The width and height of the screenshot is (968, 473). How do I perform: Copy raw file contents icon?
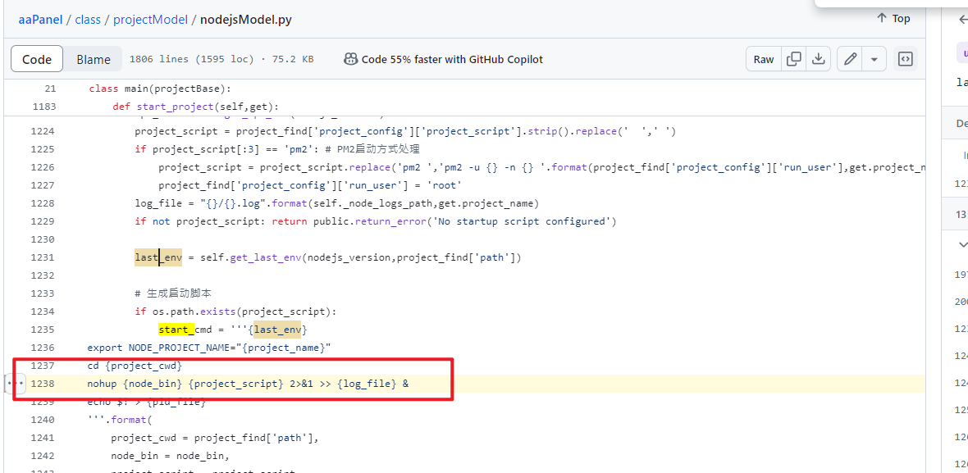click(x=793, y=59)
